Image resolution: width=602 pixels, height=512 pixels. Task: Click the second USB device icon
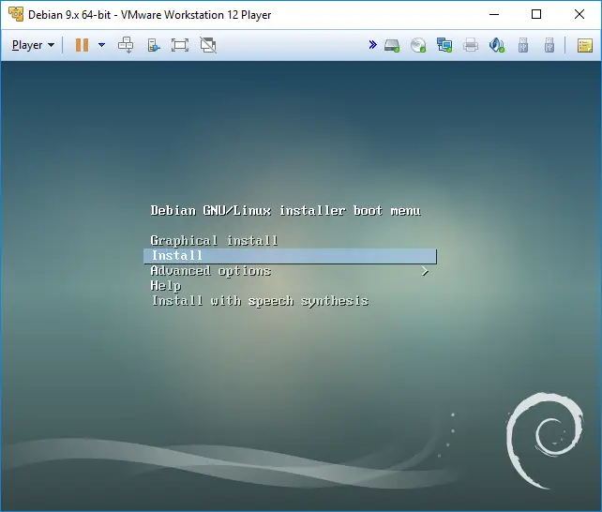tap(549, 45)
